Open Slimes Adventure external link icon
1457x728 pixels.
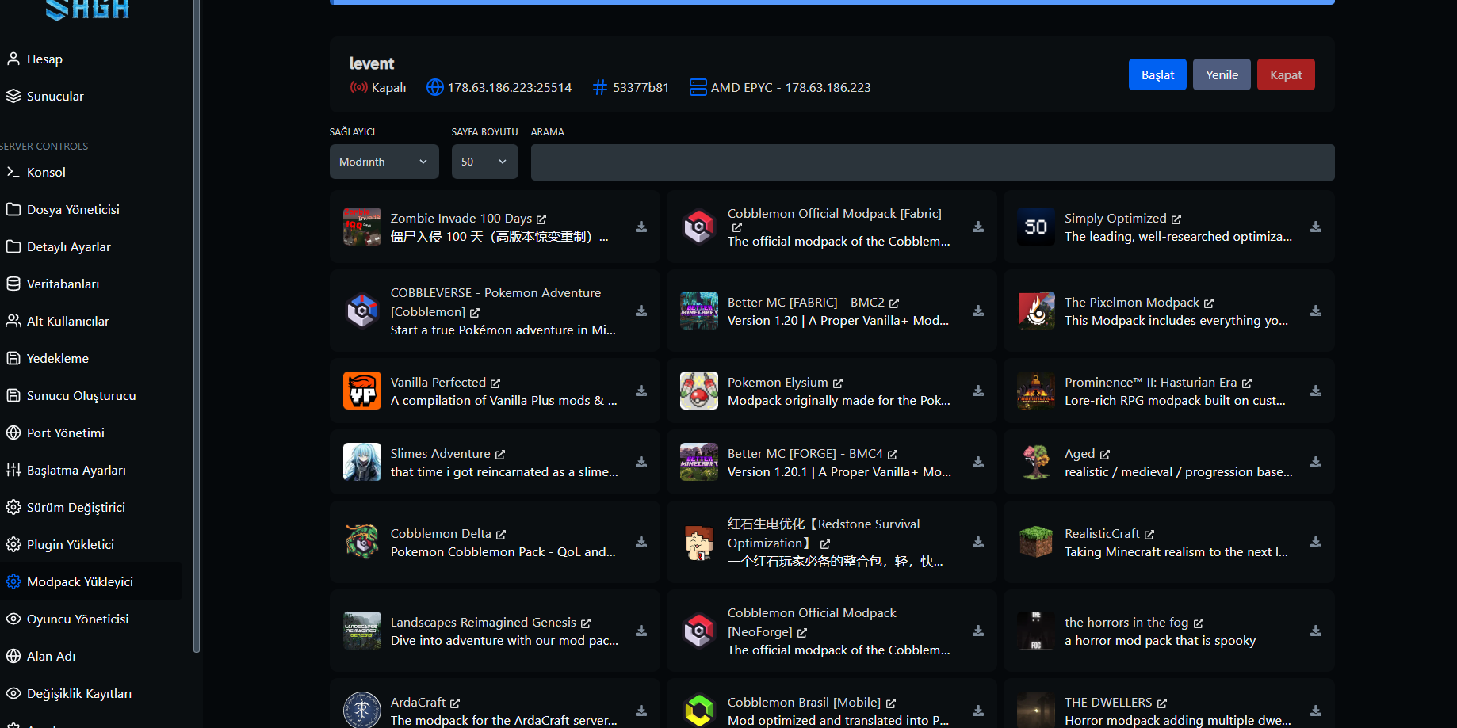[x=500, y=455]
